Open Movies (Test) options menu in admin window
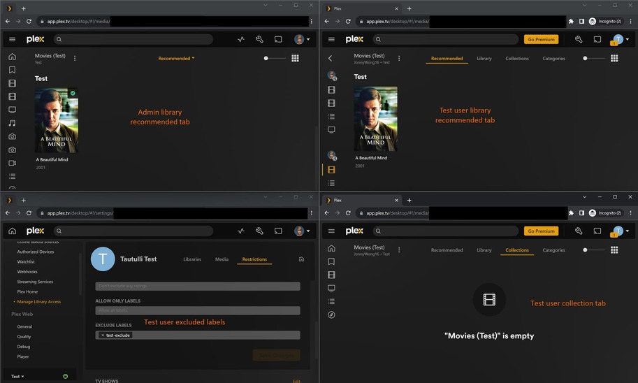 (75, 58)
